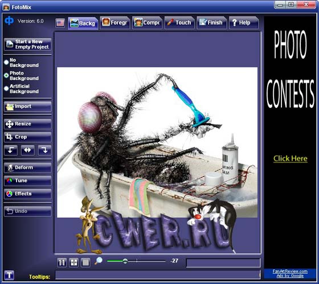Click Start a New Empty Project
The width and height of the screenshot is (319, 284).
28,44
